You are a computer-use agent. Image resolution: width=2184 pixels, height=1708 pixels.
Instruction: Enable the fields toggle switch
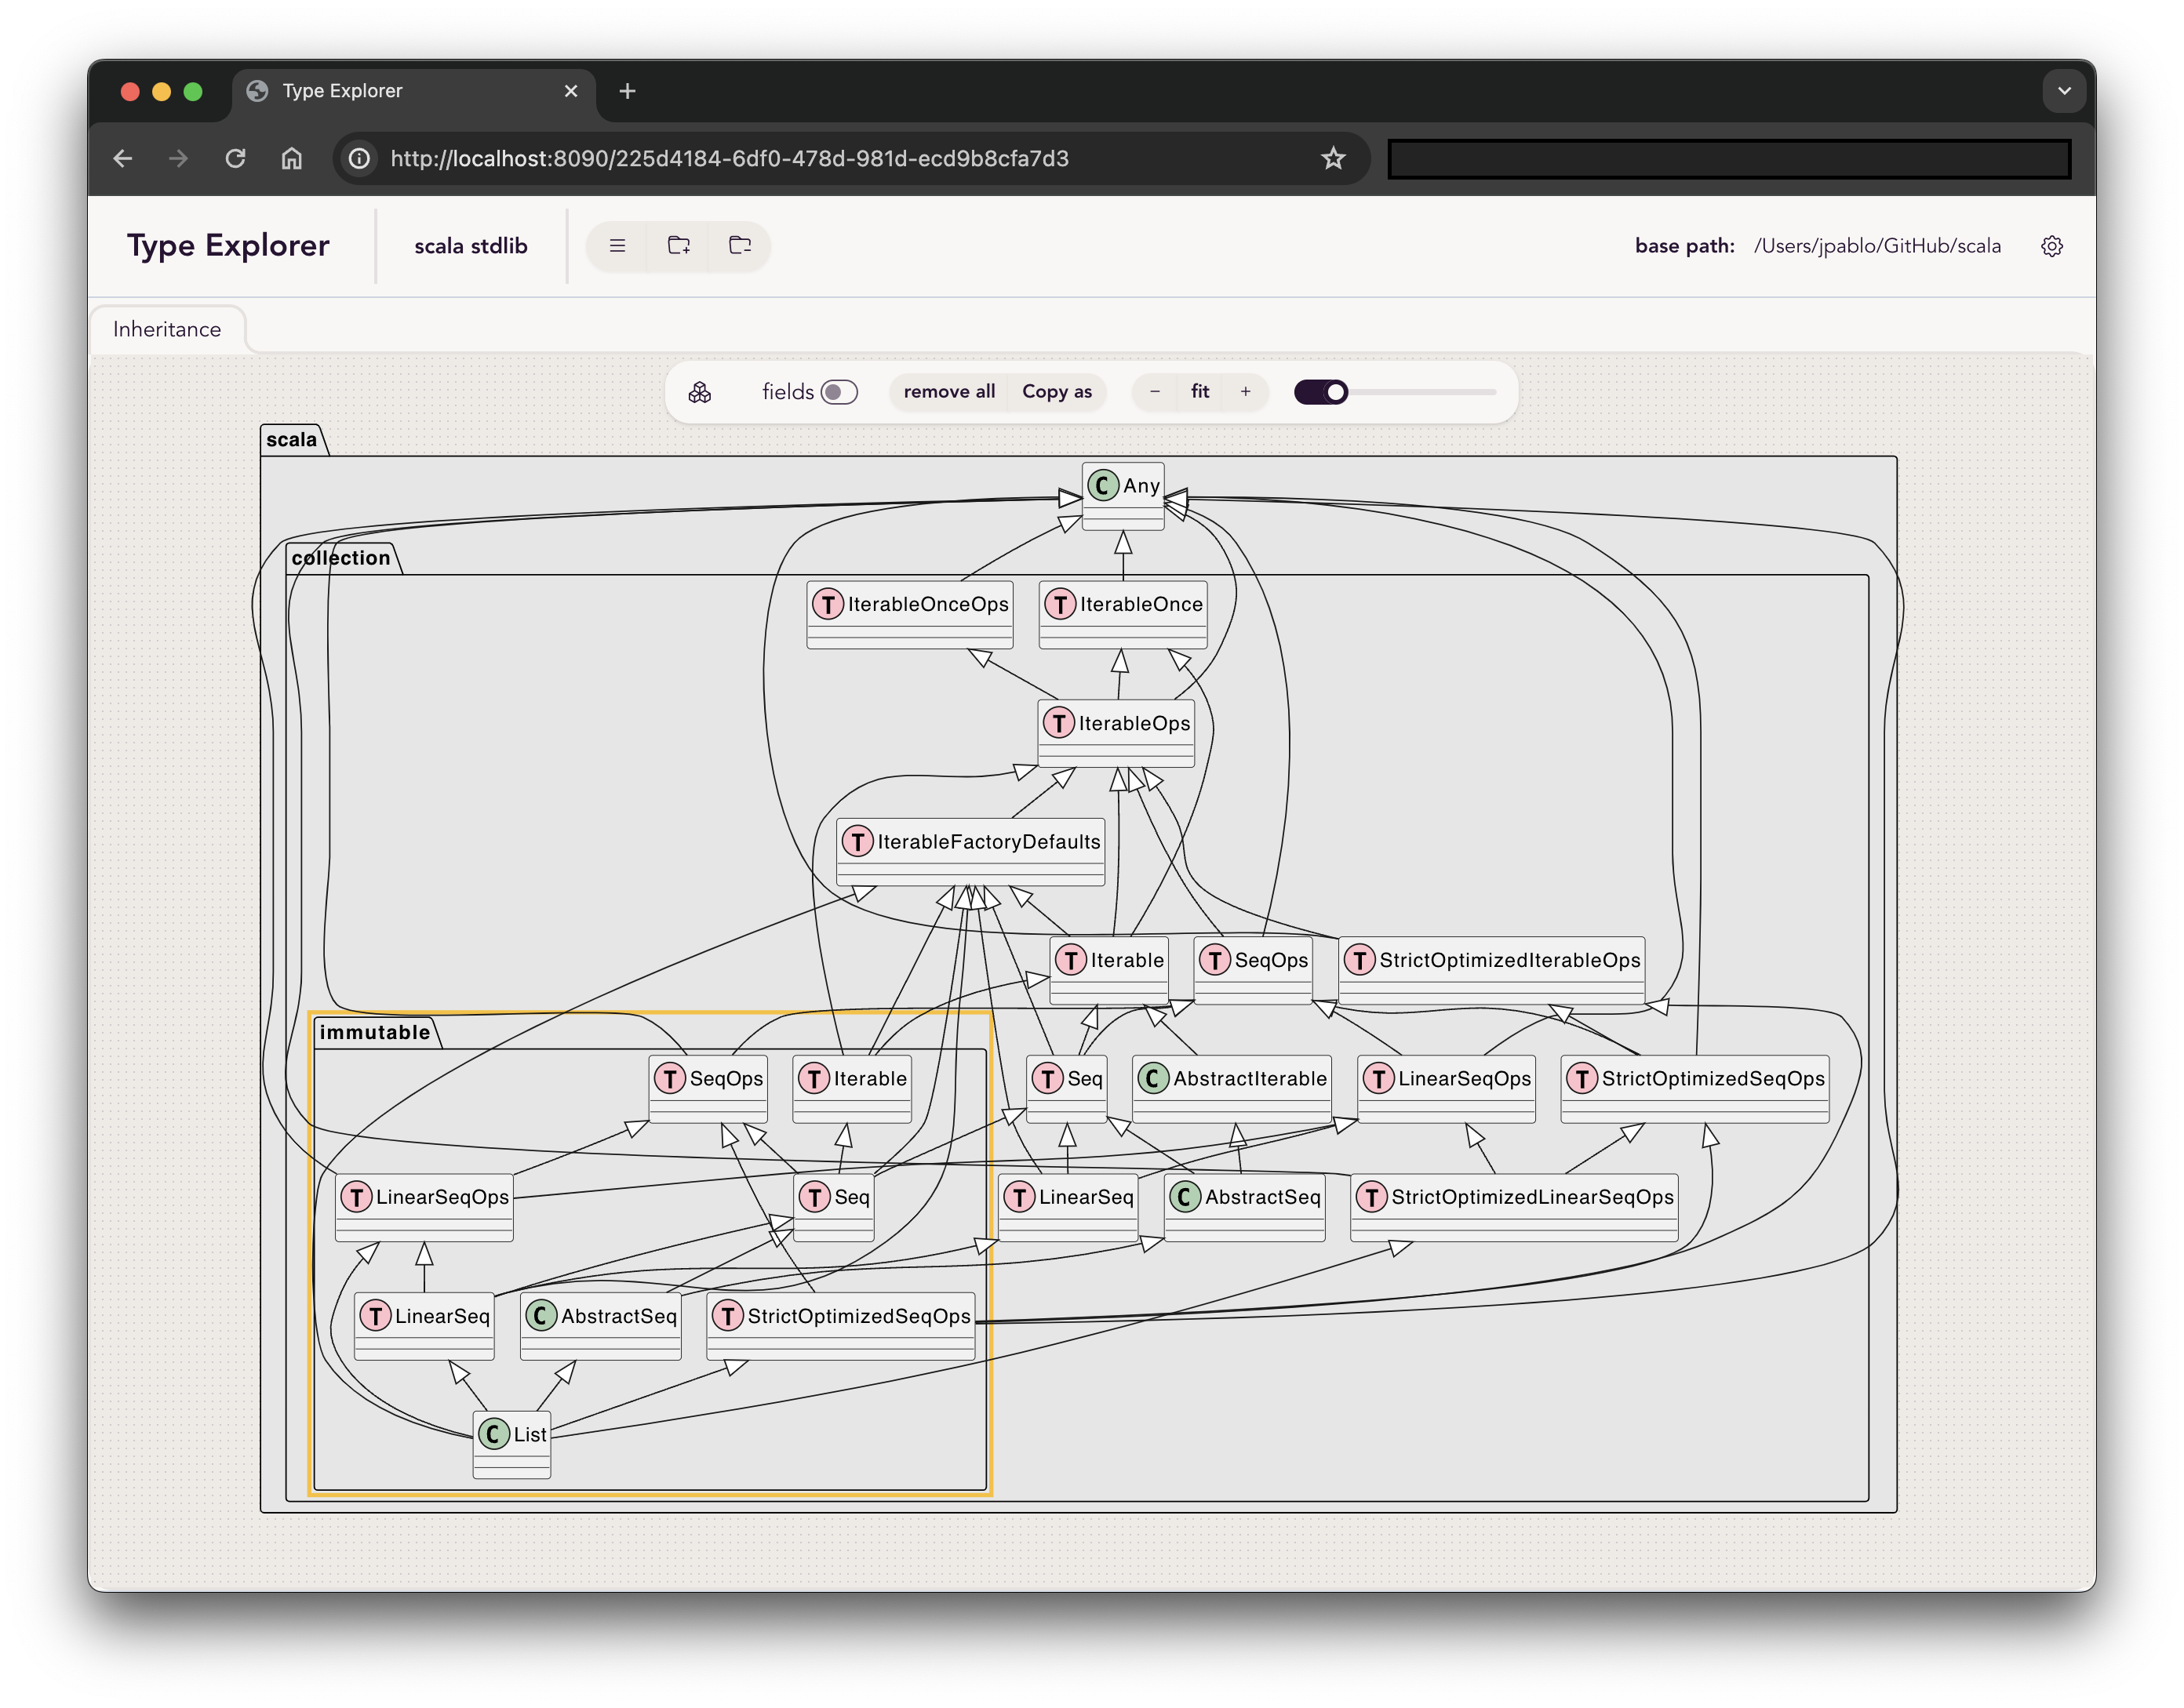(x=839, y=392)
